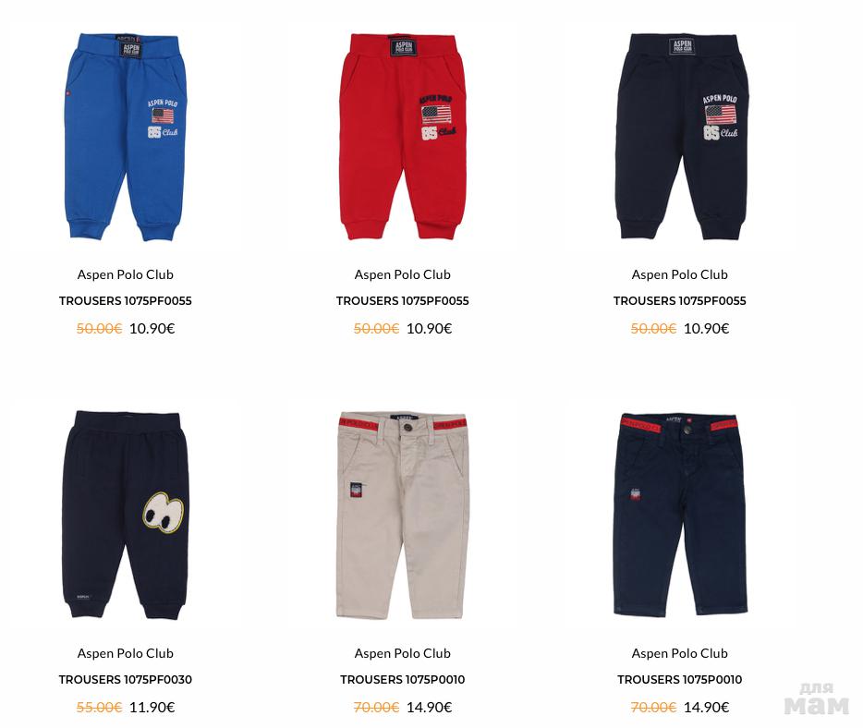Open TROUSERS 1075P0010 title under beige chinos

(x=402, y=680)
